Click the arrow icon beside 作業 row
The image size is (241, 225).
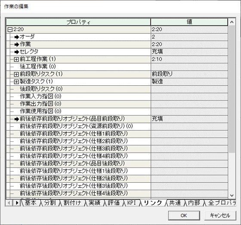click(x=17, y=44)
